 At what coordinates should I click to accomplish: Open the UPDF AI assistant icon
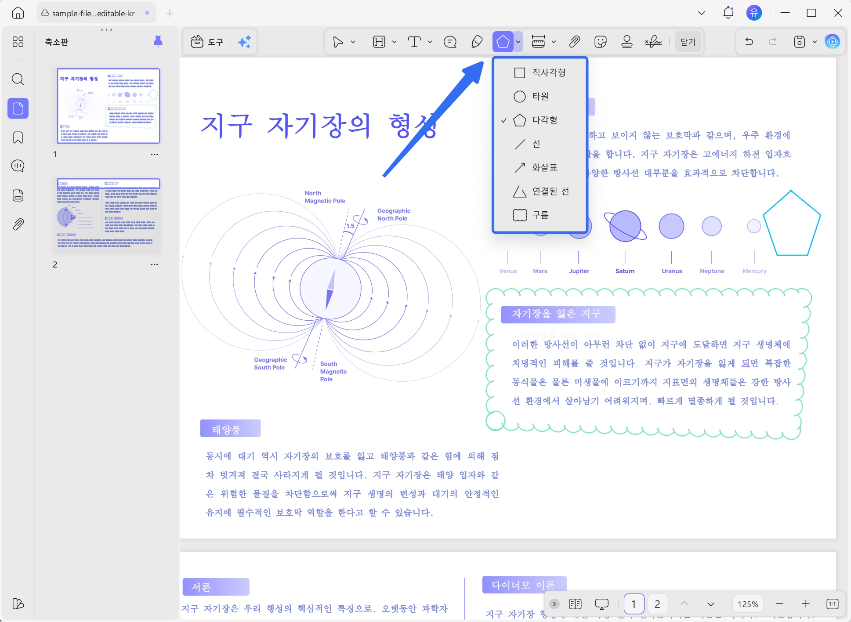832,42
